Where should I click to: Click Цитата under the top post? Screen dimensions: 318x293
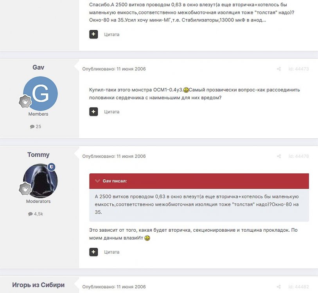[x=112, y=34]
